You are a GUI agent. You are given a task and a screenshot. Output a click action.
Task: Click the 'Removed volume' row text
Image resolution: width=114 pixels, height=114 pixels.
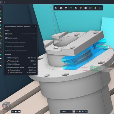(x=15, y=70)
